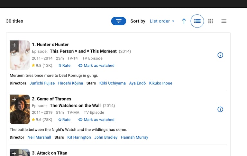This screenshot has height=156, width=247.
Task: Open The Watchers on the Wall episode
Action: (x=75, y=105)
